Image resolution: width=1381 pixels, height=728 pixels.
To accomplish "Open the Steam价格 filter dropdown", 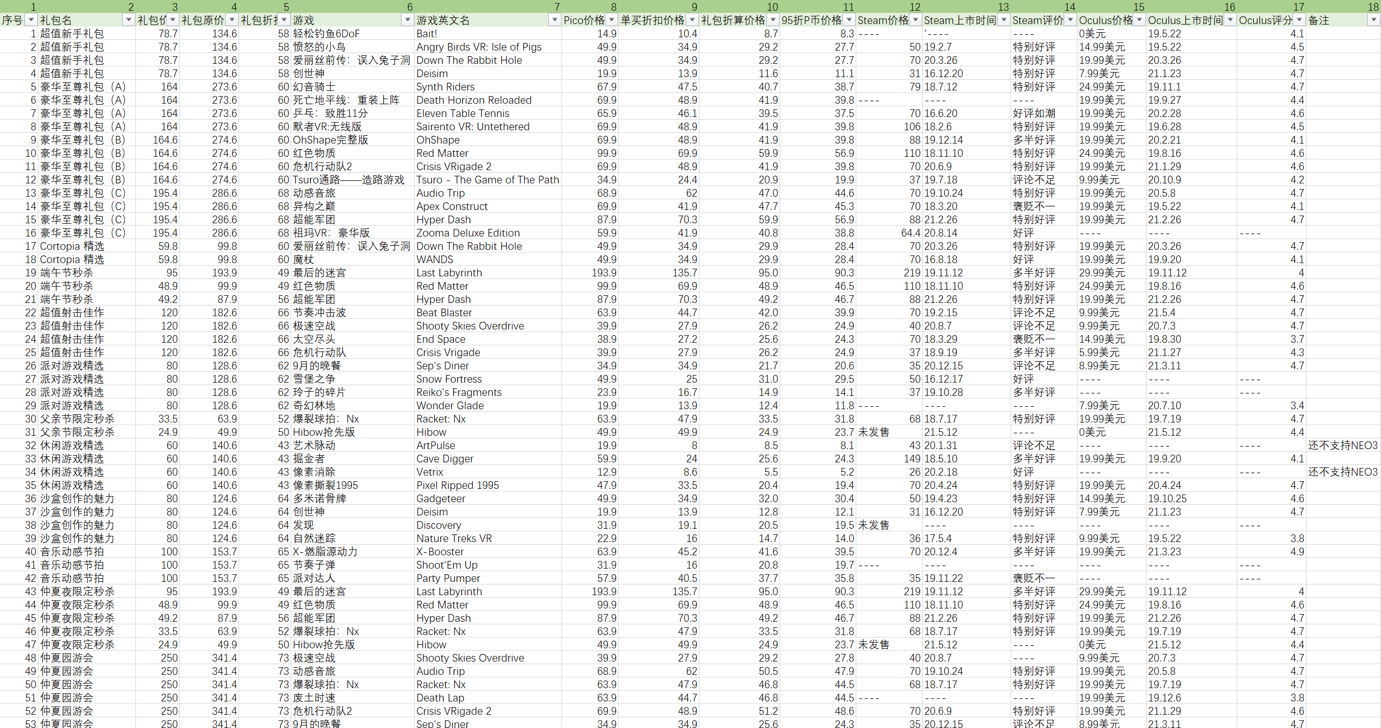I will [916, 20].
